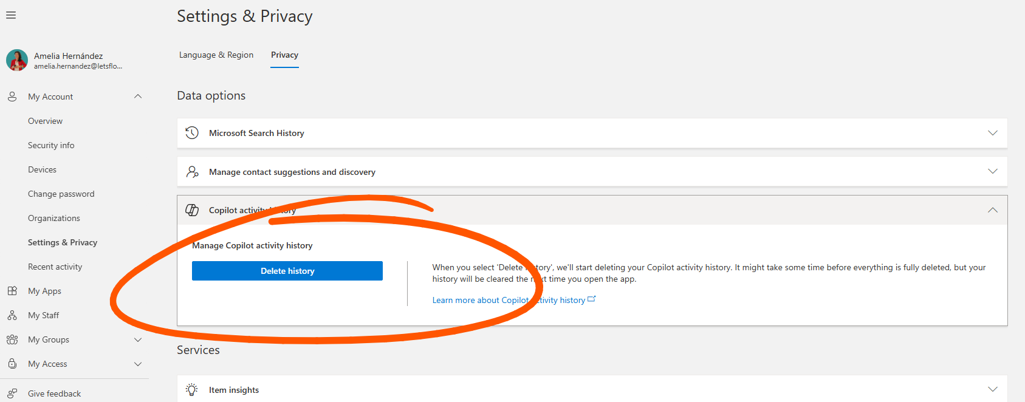
Task: Expand the My Access chevron
Action: coord(138,364)
